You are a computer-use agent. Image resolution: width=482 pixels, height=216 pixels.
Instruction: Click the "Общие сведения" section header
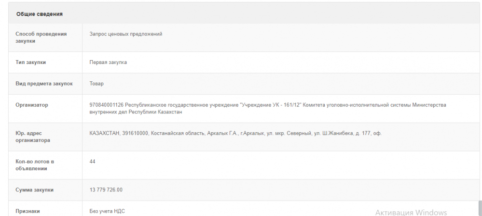40,14
